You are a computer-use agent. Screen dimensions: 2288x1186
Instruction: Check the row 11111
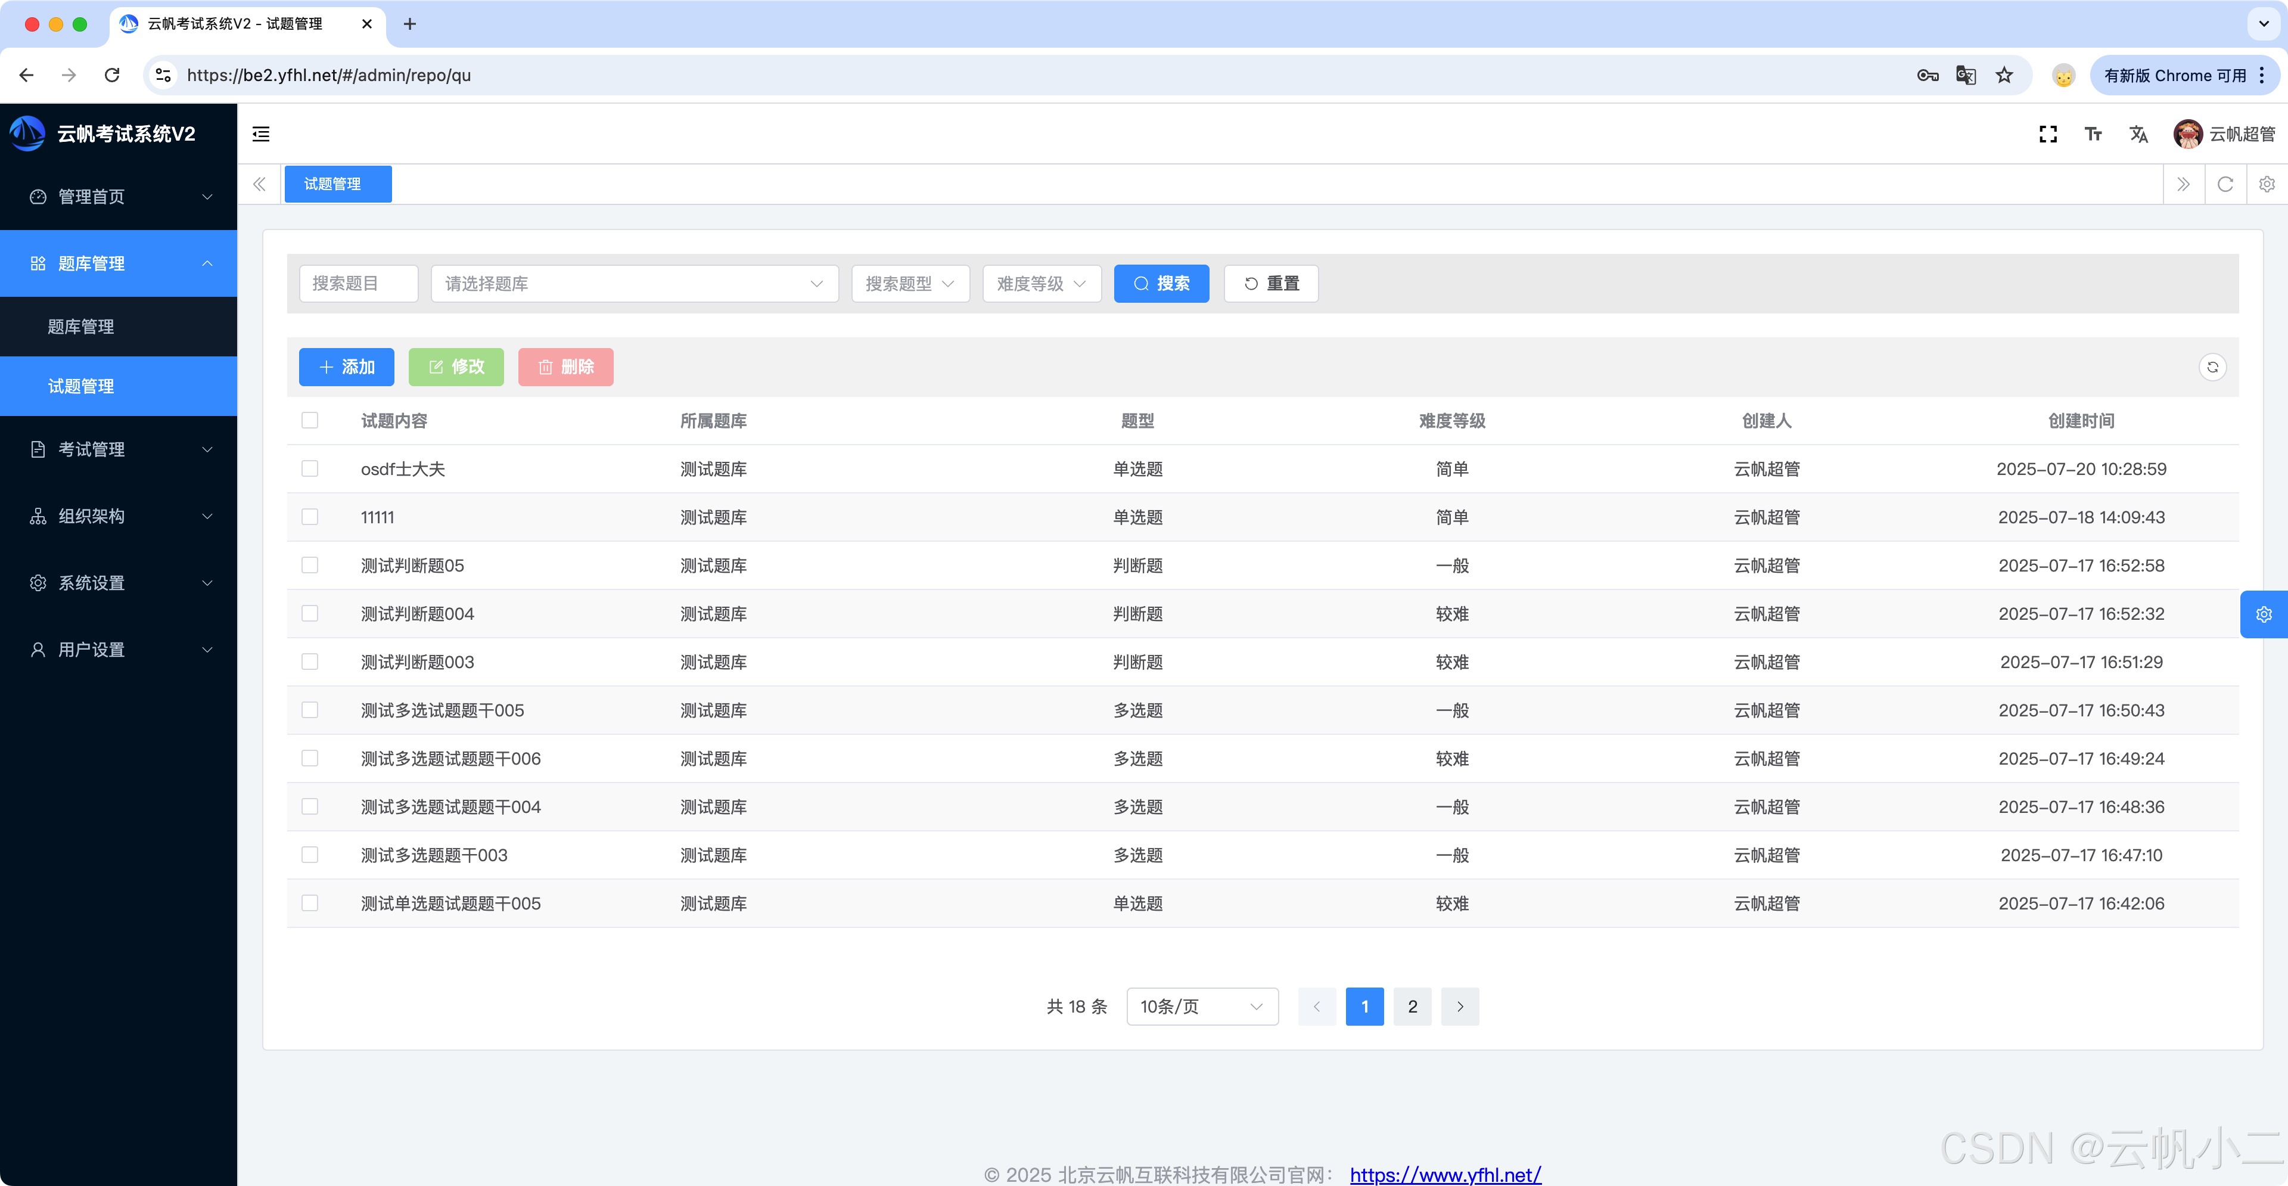tap(309, 516)
